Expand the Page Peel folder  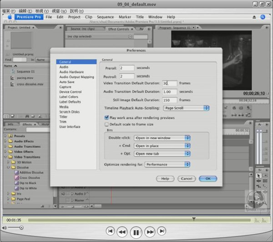pos(8,199)
